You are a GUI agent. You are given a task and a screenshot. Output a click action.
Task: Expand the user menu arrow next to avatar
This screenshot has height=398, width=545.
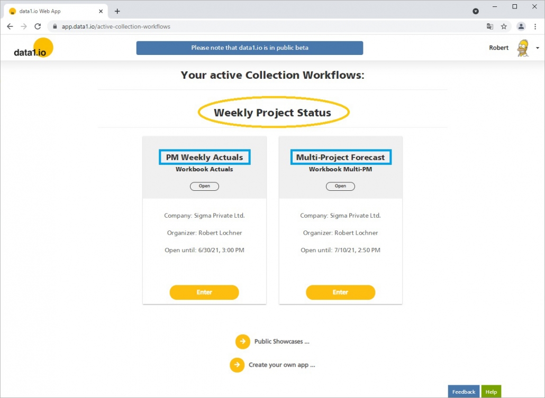[x=538, y=48]
